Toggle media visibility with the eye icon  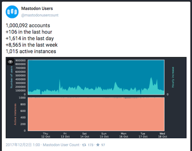pyautogui.click(x=10, y=62)
